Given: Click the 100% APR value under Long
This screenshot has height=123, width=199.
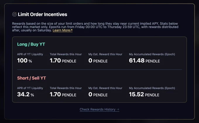Looking at the screenshot, I should [25, 60].
